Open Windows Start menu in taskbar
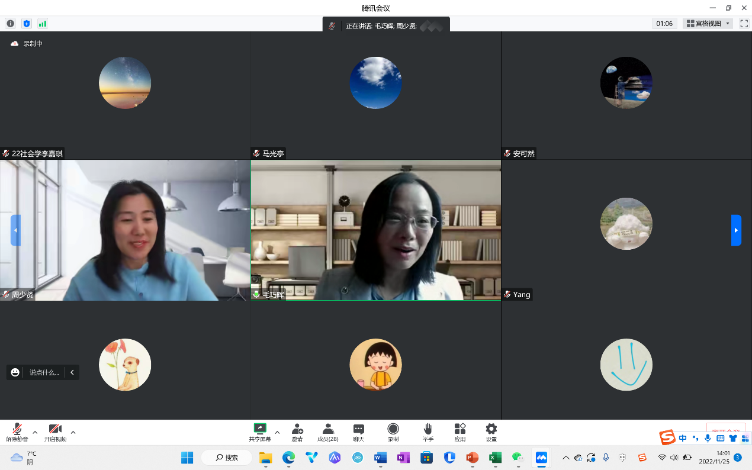This screenshot has height=470, width=752. [x=187, y=458]
